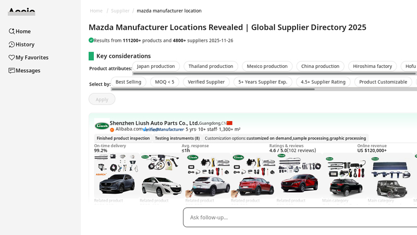The width and height of the screenshot is (417, 235).
Task: Click the Liush supplier logo
Action: tap(102, 125)
